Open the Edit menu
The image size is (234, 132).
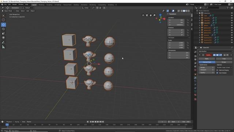10,4
